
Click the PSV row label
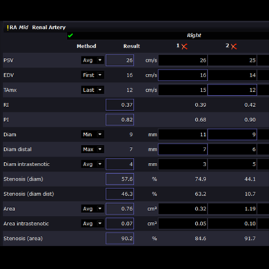8,60
